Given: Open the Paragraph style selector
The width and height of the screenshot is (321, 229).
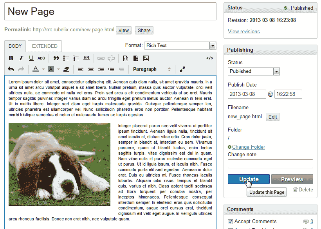Looking at the screenshot, I should 152,69.
